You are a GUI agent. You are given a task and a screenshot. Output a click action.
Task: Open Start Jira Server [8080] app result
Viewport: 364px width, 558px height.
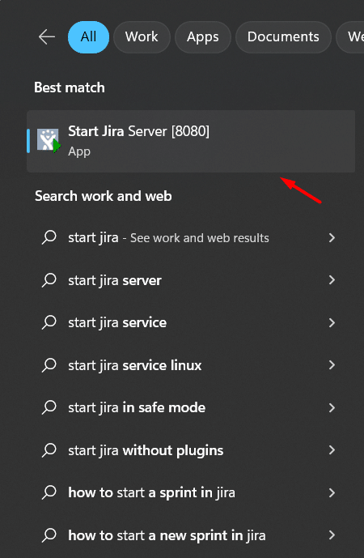click(191, 141)
